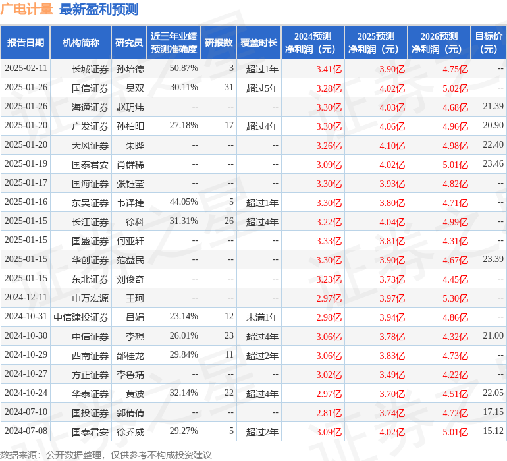Select researcher 赵玥炜

[130, 107]
